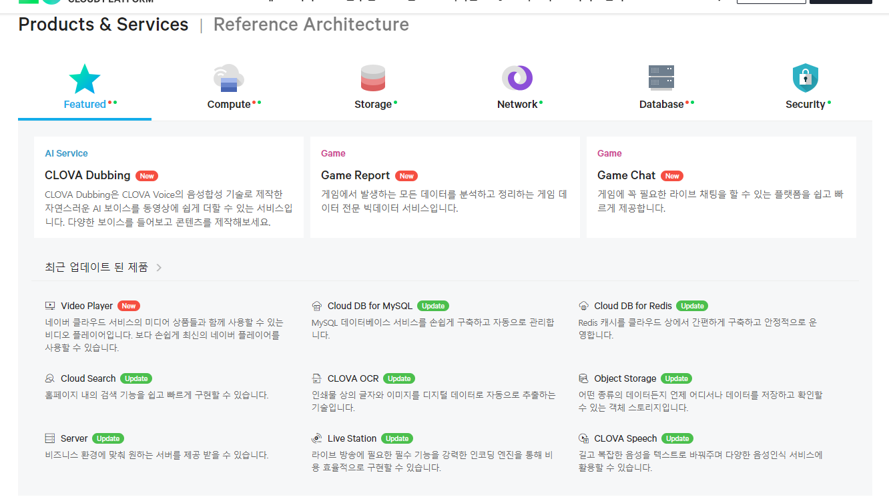The height and width of the screenshot is (503, 889).
Task: Click the Game Chat description starting 게임에 꼭 필요한
Action: click(x=721, y=201)
